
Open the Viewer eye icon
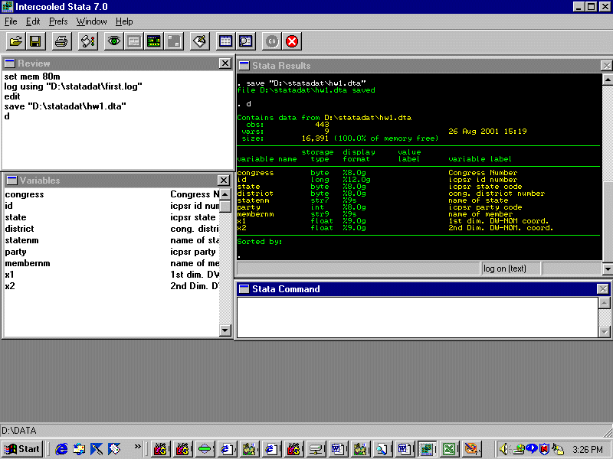tap(114, 41)
